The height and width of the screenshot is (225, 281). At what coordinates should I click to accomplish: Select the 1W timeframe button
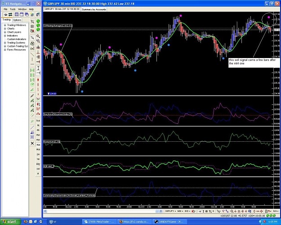click(38, 169)
